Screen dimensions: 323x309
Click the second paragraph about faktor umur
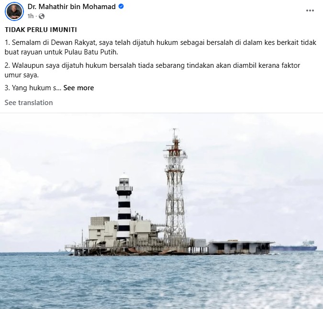[152, 70]
